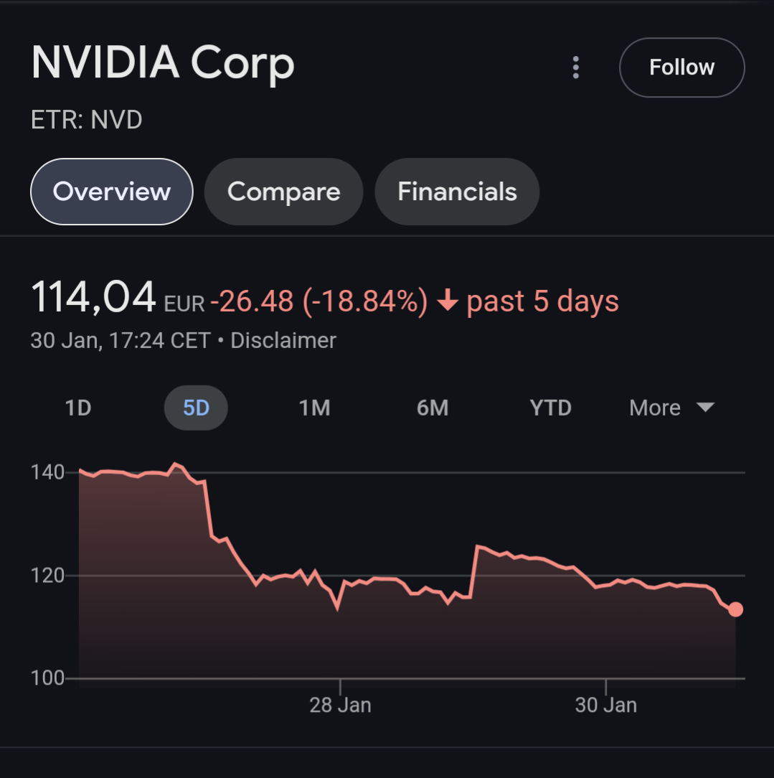Image resolution: width=774 pixels, height=778 pixels.
Task: Click the 30 Jan axis label
Action: click(x=605, y=706)
